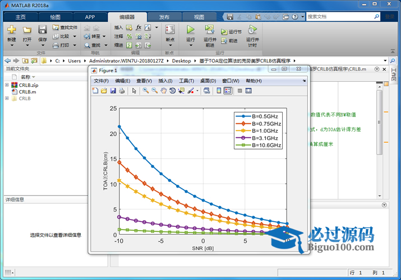This screenshot has width=401, height=280.
Task: Open Brush color dropdown arrow
Action: click(197, 91)
